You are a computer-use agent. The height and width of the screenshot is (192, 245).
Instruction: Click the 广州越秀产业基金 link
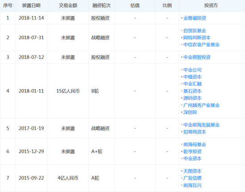(201, 105)
